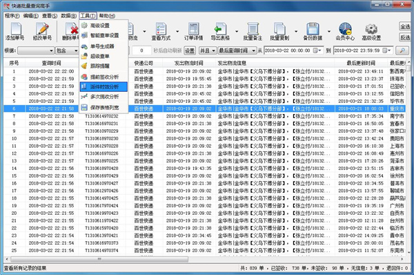Screen dimensions: 414x275
Task: Sort by the 查询时间 column header
Action: (51, 63)
